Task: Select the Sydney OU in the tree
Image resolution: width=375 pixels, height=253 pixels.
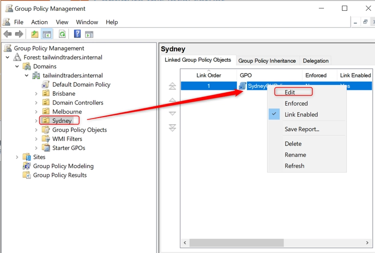Action: tap(62, 120)
